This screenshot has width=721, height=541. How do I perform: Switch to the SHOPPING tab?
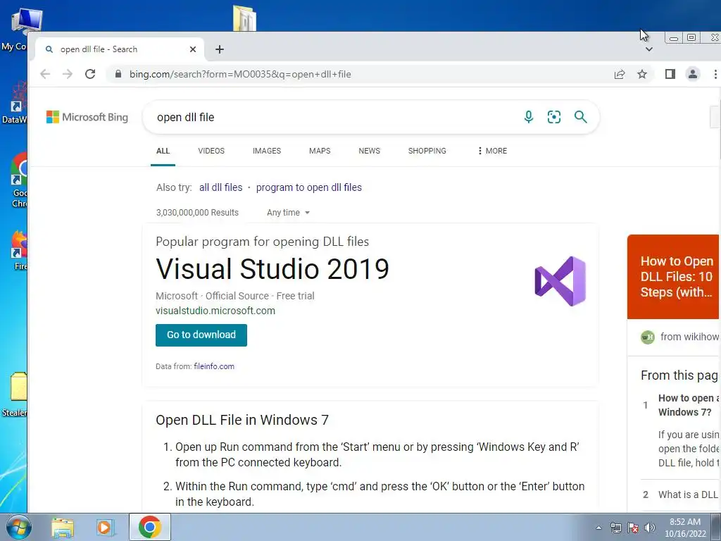click(427, 151)
